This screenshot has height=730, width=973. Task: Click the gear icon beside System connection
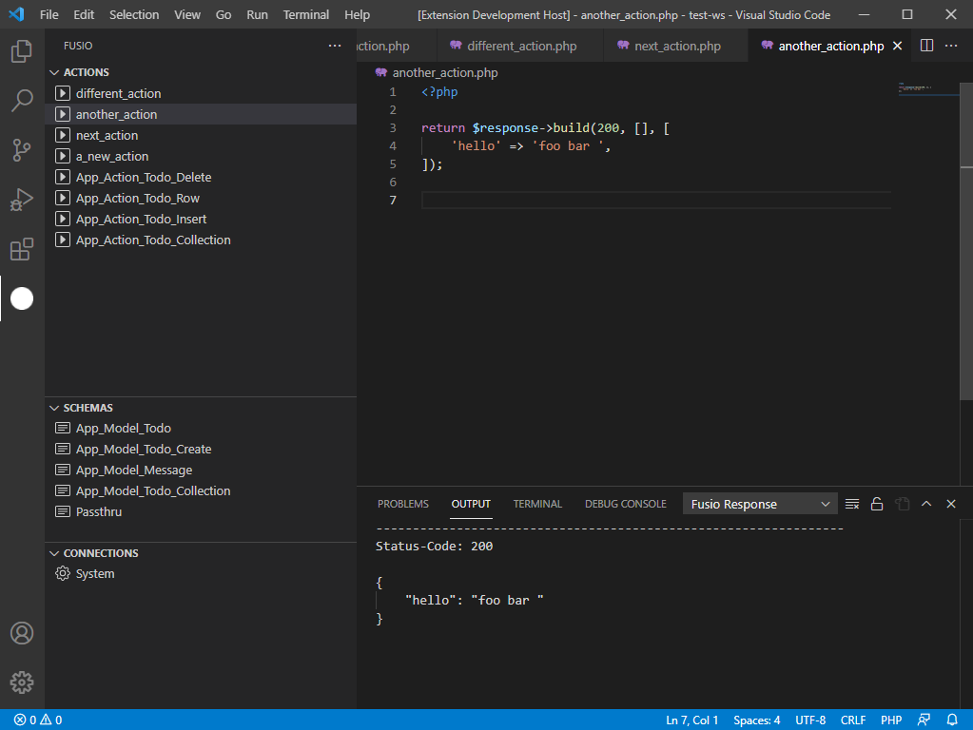coord(62,573)
